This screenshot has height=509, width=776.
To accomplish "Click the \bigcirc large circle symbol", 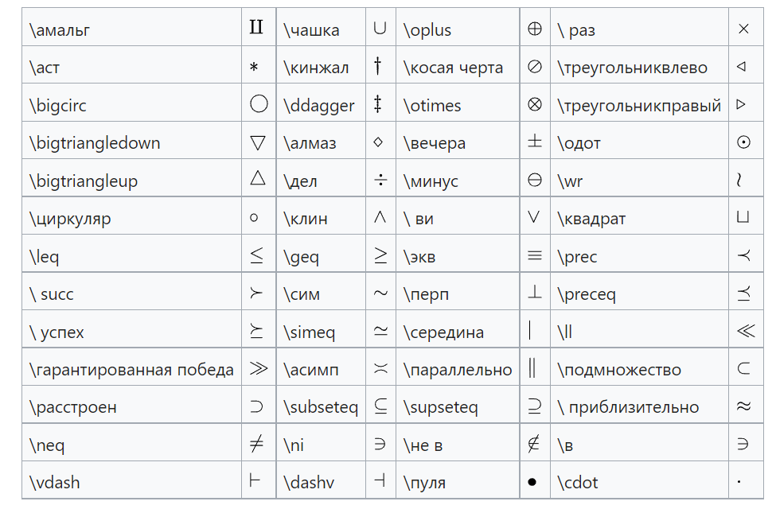I will point(258,104).
